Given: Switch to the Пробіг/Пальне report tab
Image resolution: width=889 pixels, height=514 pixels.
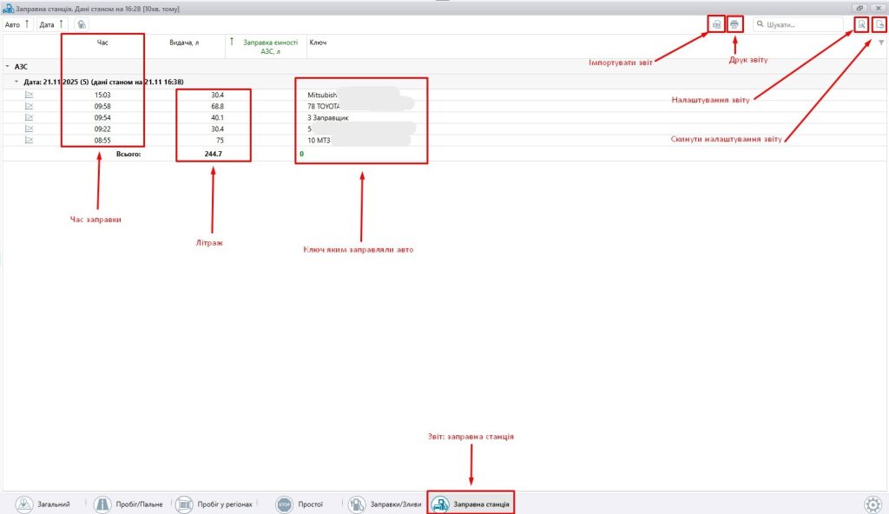Looking at the screenshot, I should (x=128, y=504).
